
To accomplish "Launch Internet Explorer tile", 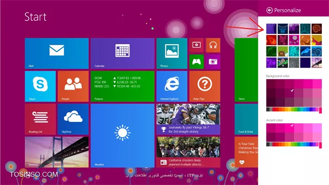I will point(172,86).
